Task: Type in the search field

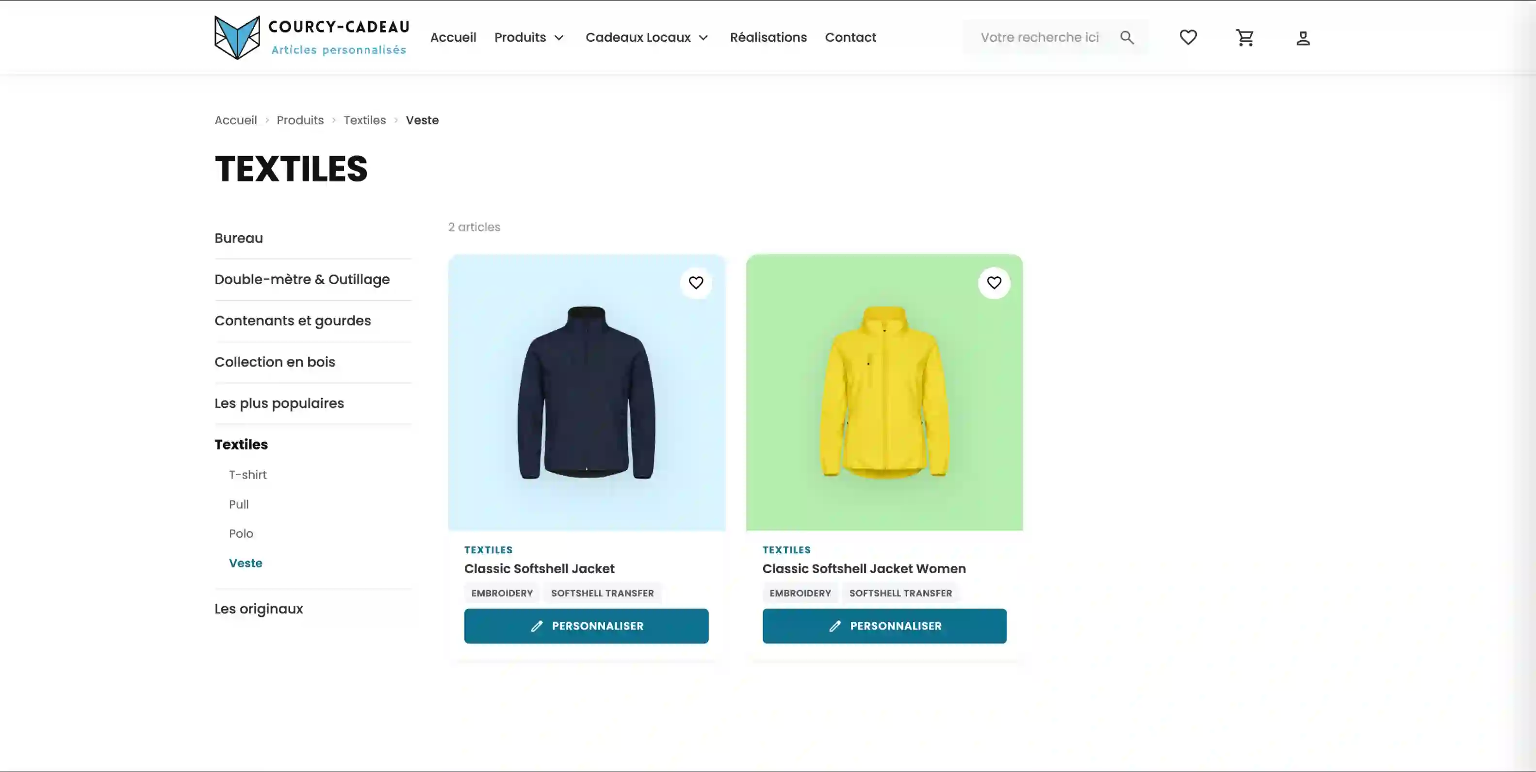Action: coord(1039,37)
